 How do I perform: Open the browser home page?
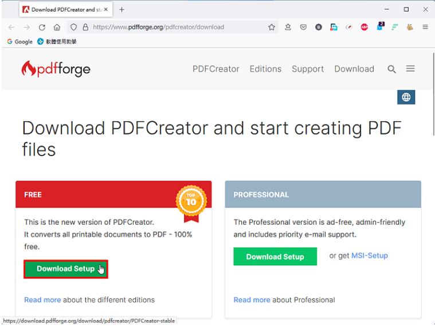pyautogui.click(x=57, y=27)
